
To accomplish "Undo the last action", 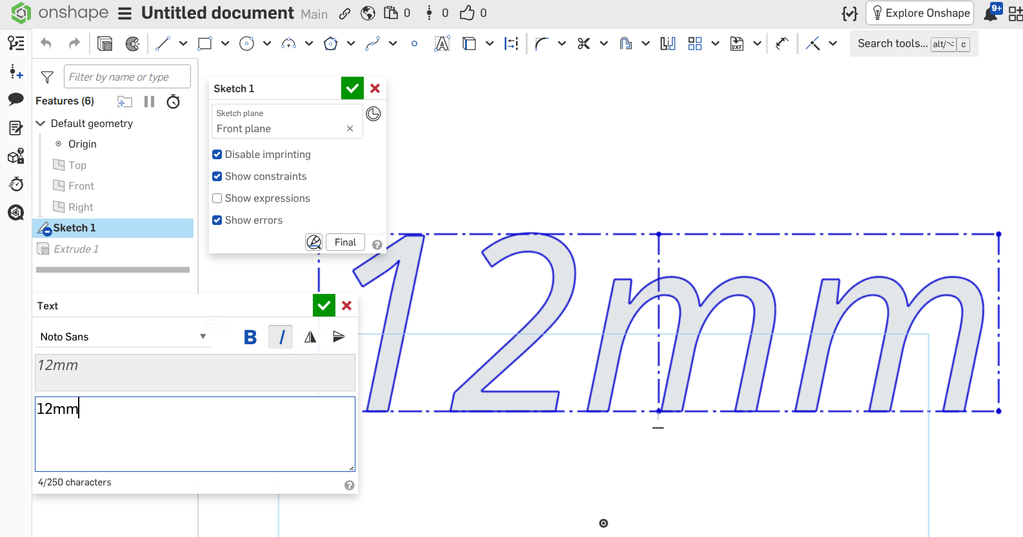I will point(46,43).
